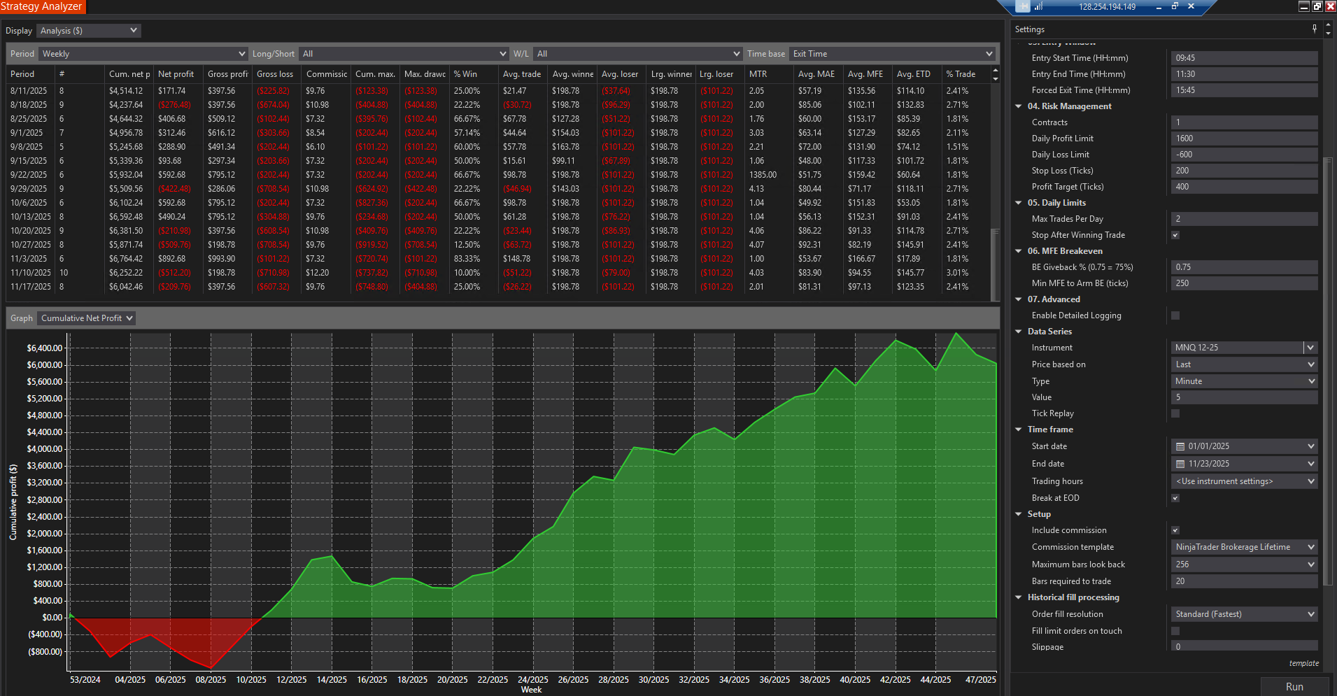Click the template link

pyautogui.click(x=1304, y=663)
